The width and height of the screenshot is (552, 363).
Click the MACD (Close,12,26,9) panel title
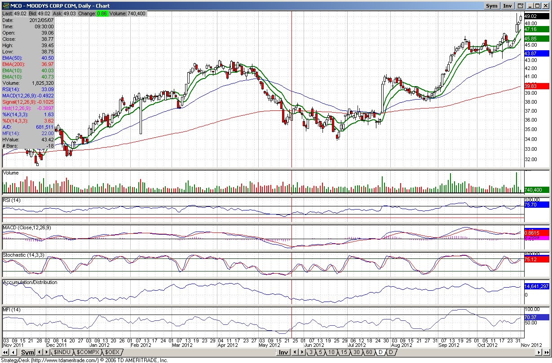coord(27,227)
